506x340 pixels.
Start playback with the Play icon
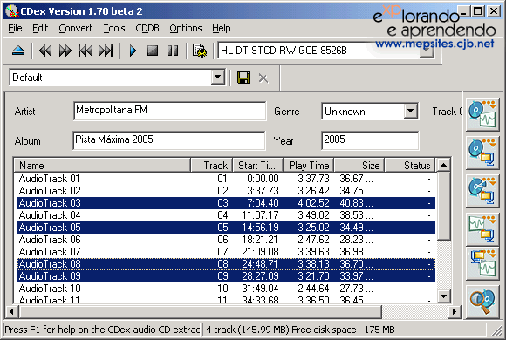click(x=133, y=51)
